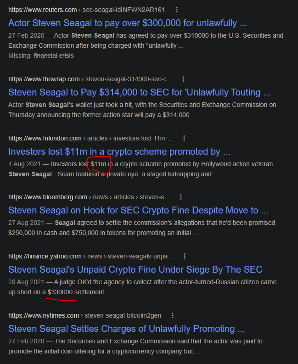This screenshot has width=298, height=364.
Task: Open the three-dot menu for Reuters result
Action: (x=177, y=10)
